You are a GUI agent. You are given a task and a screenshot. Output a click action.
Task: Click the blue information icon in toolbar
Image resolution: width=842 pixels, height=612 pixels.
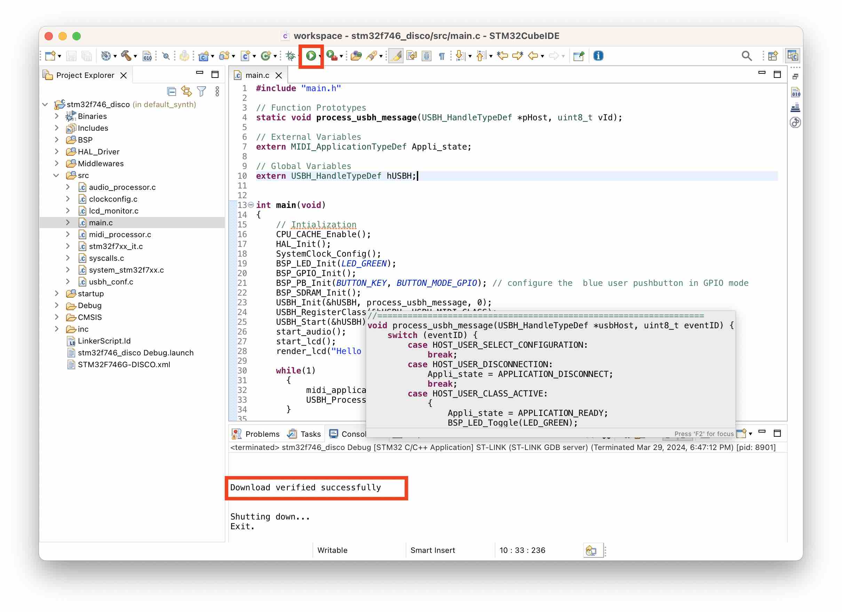pos(598,56)
